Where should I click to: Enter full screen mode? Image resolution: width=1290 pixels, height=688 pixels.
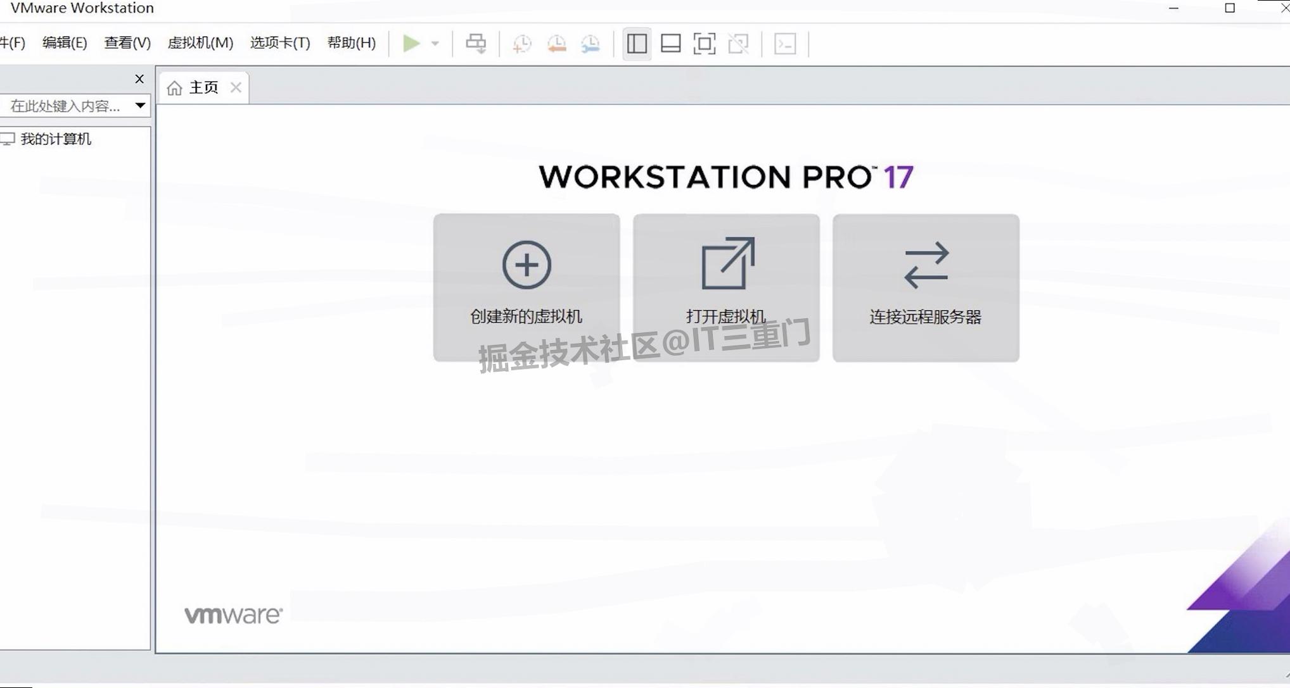pyautogui.click(x=704, y=43)
